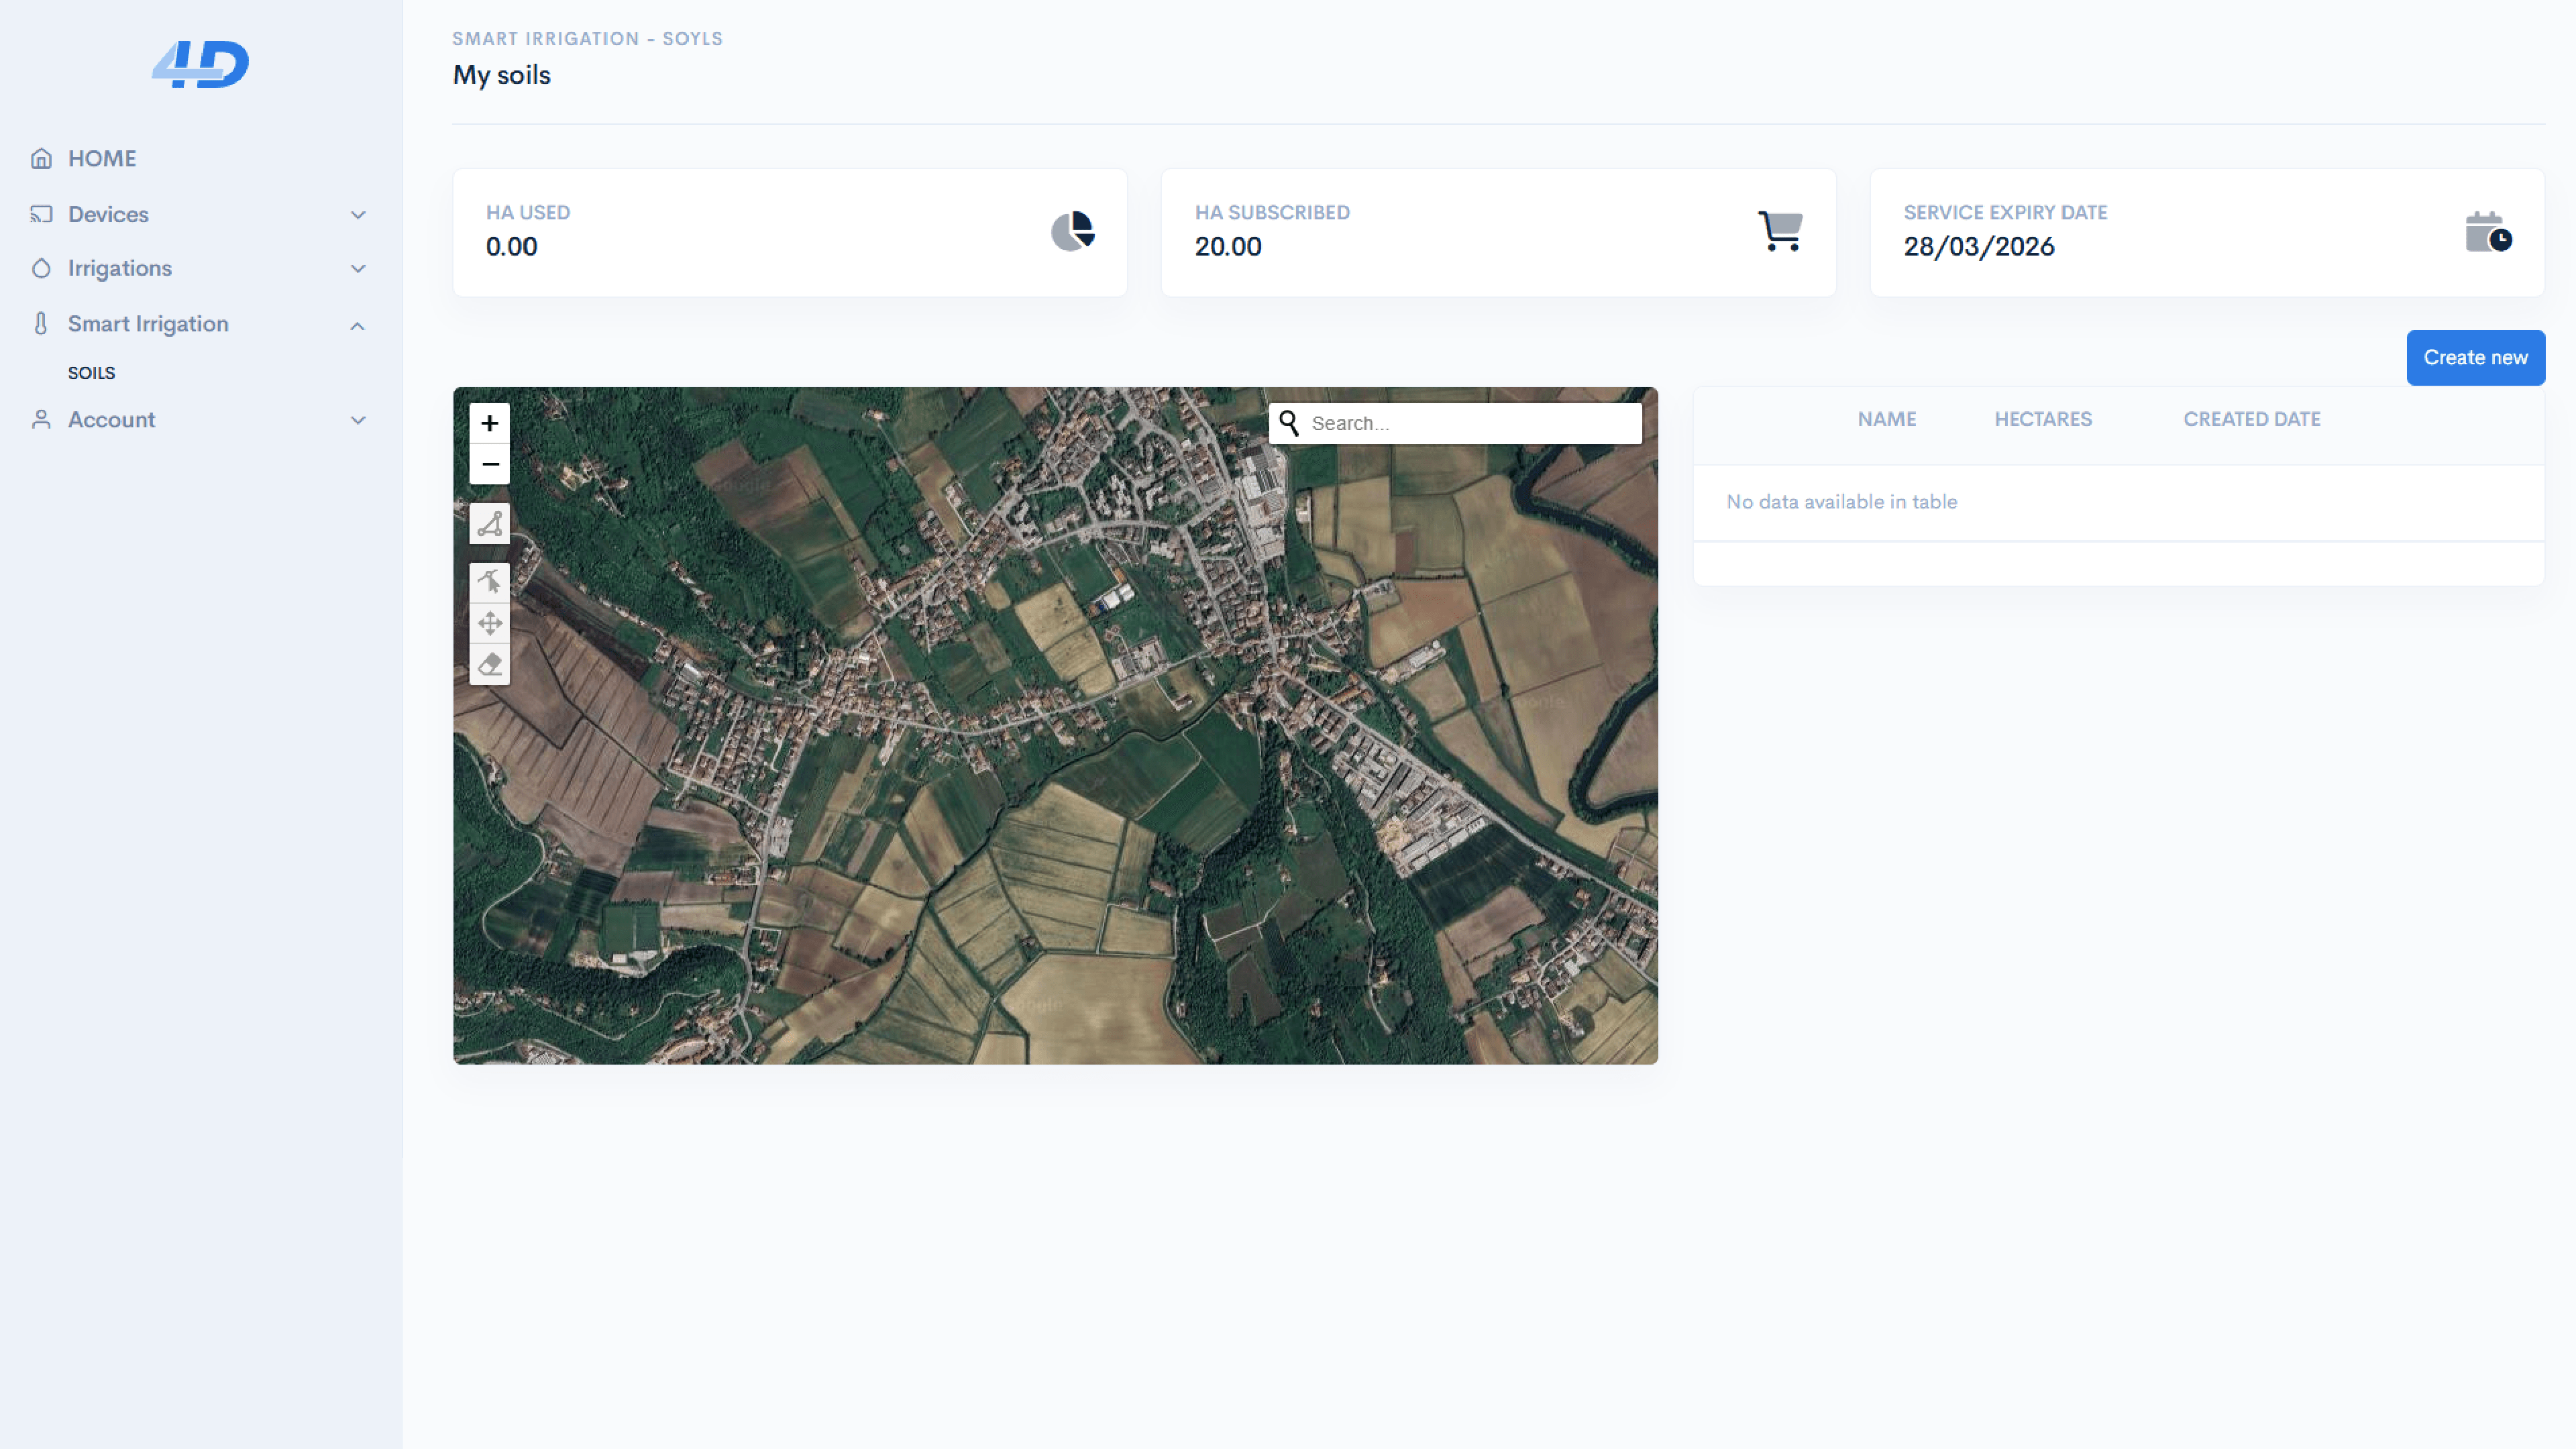Select the move shape tool

pyautogui.click(x=489, y=623)
